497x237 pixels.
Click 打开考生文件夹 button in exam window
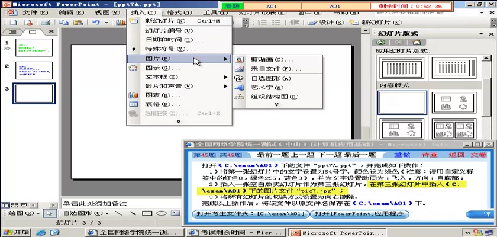point(250,214)
